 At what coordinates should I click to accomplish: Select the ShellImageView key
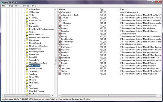coord(36,69)
